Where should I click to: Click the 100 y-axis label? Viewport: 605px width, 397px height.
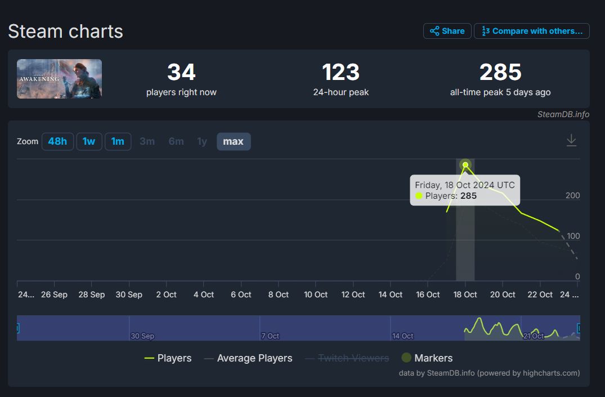573,236
